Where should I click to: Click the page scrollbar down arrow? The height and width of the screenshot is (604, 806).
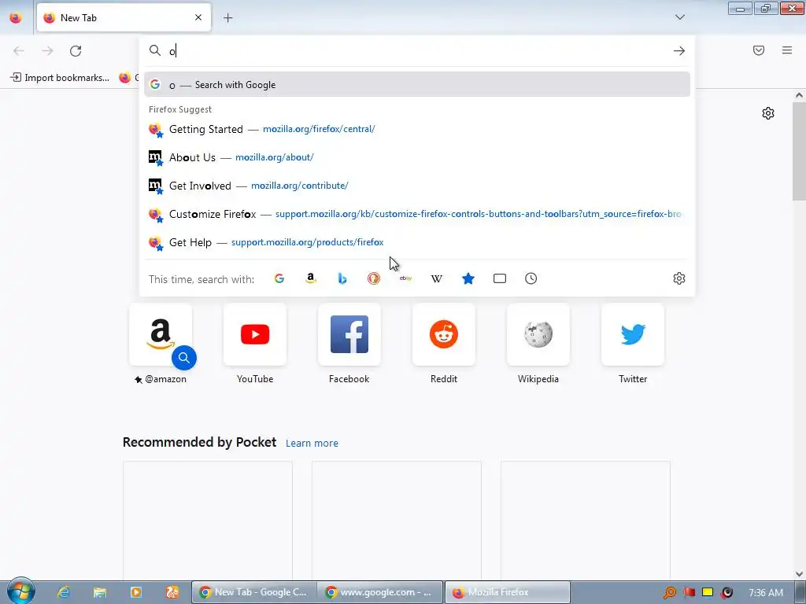pyautogui.click(x=799, y=574)
